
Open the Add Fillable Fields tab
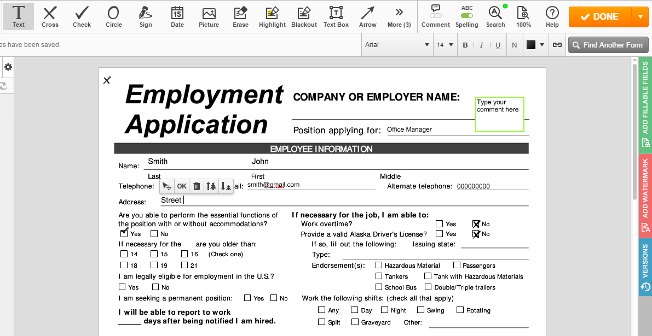(645, 105)
